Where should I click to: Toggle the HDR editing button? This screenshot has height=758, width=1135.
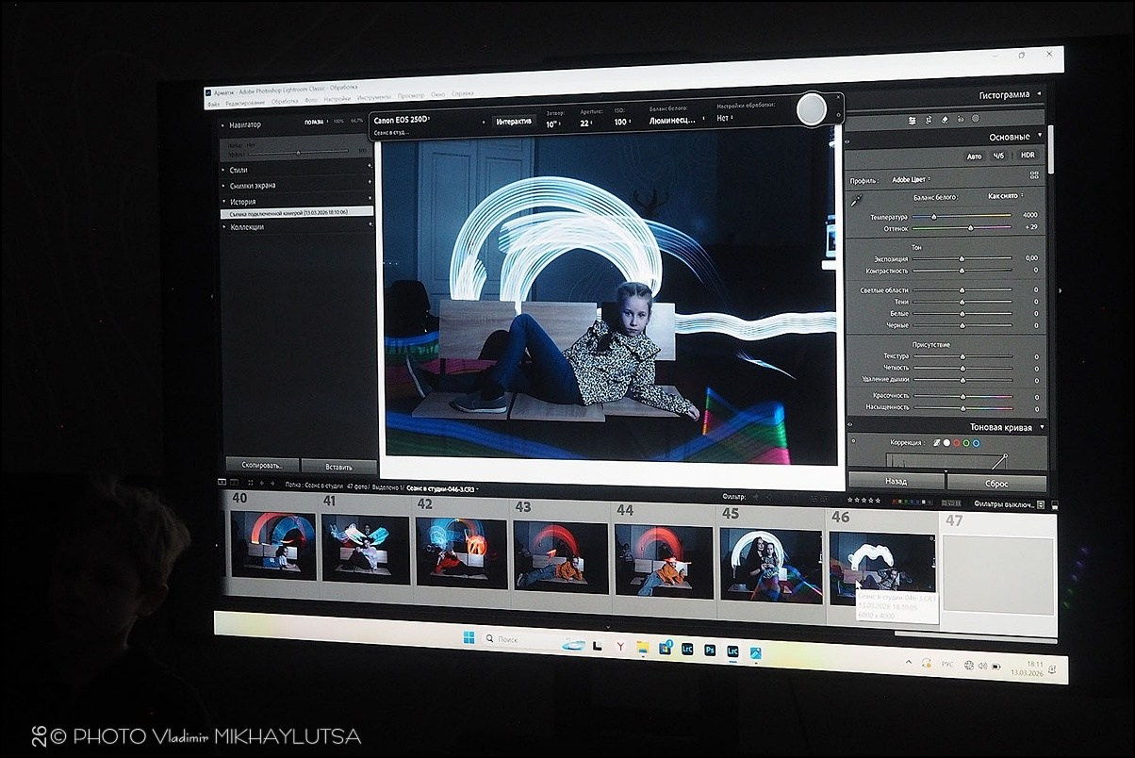click(1027, 155)
